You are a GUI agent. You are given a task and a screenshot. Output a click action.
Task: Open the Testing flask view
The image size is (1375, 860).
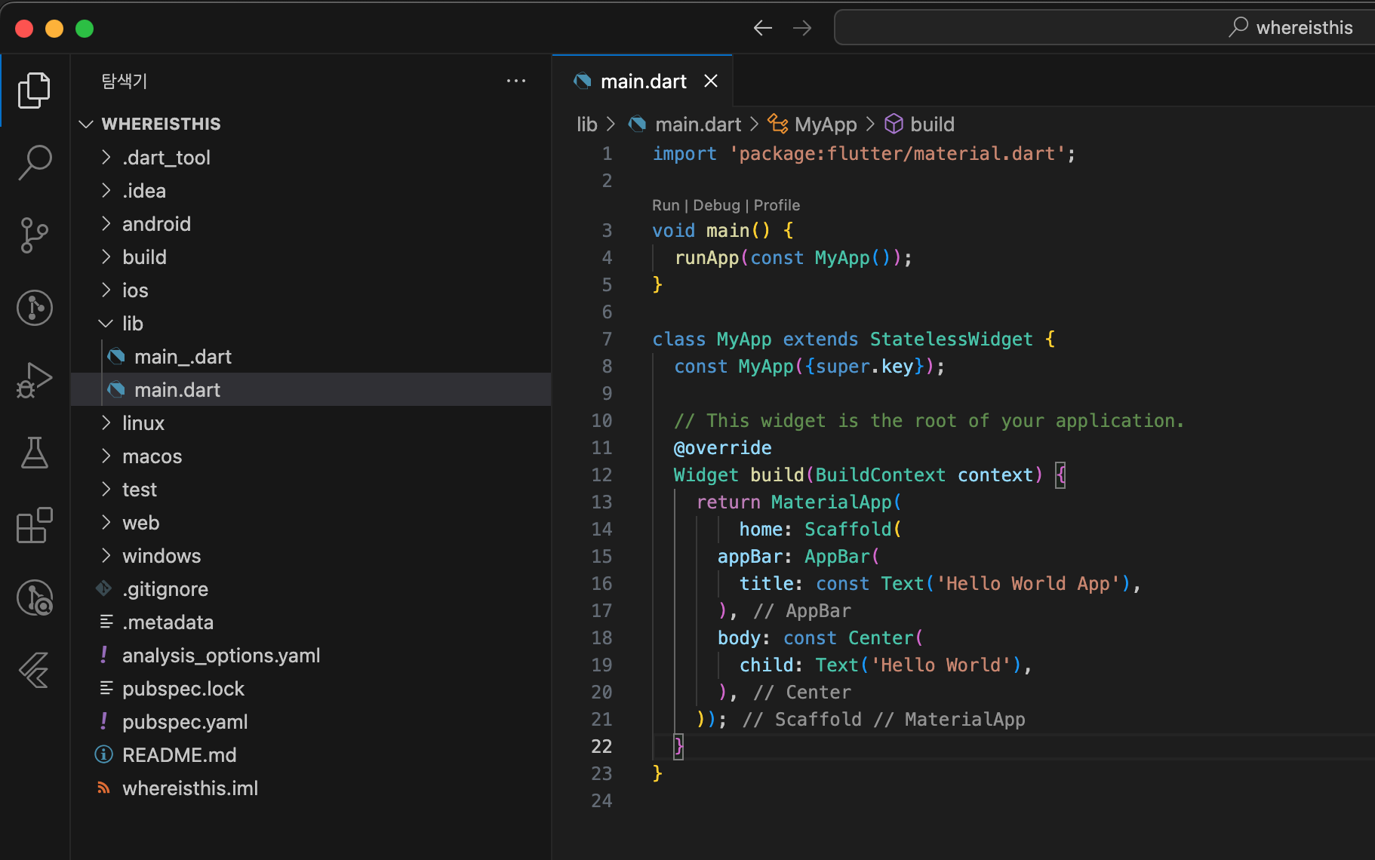[x=34, y=452]
